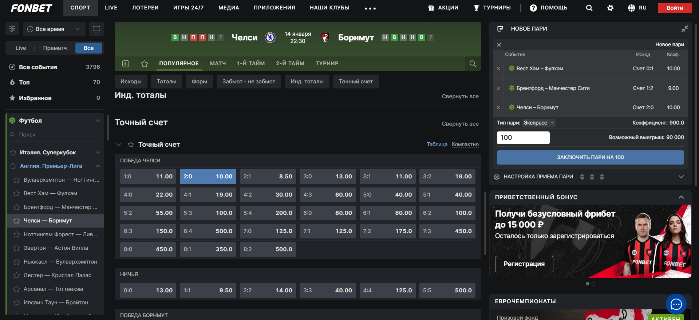Open the Все время time dropdown
Screen dimensions: 699x320
54,29
